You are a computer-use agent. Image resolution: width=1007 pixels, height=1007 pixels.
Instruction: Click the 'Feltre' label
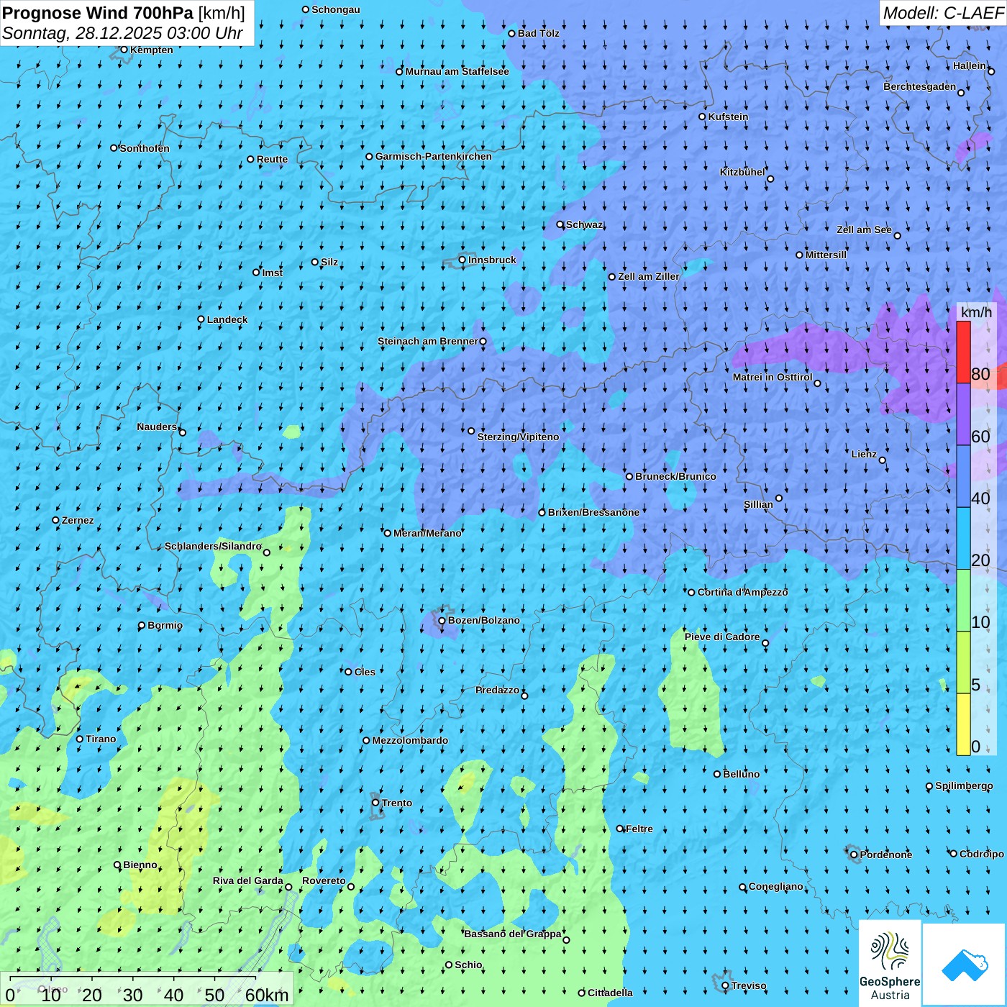(x=639, y=829)
